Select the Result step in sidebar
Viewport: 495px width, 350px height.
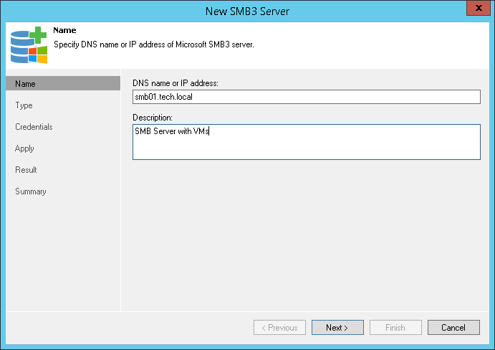point(26,170)
